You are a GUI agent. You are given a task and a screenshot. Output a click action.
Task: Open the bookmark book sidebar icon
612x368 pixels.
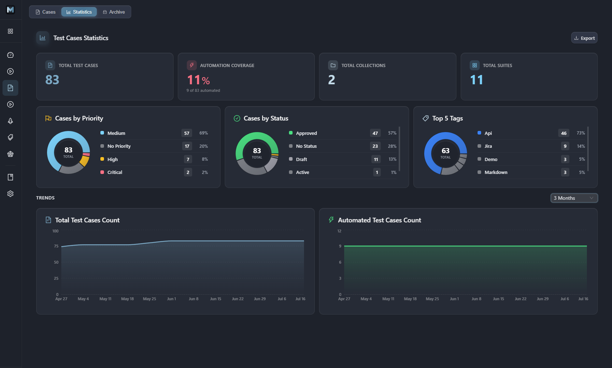tap(10, 177)
